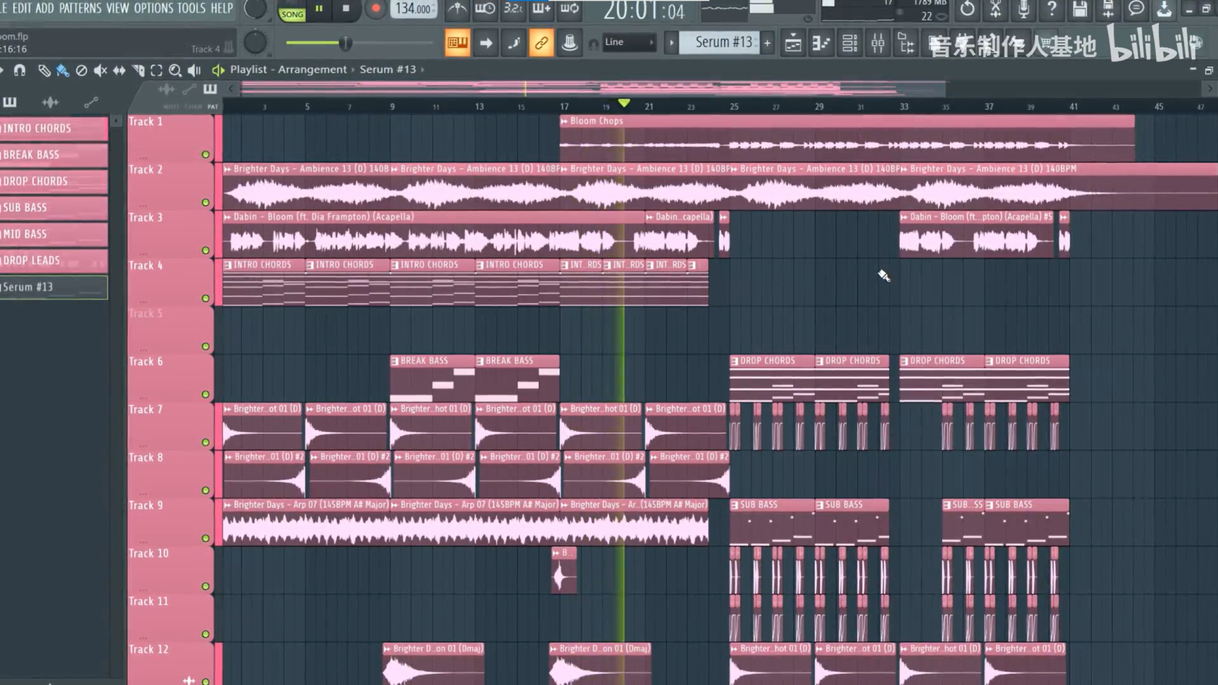Open the mixer view icon
Image resolution: width=1218 pixels, height=685 pixels.
click(x=878, y=43)
